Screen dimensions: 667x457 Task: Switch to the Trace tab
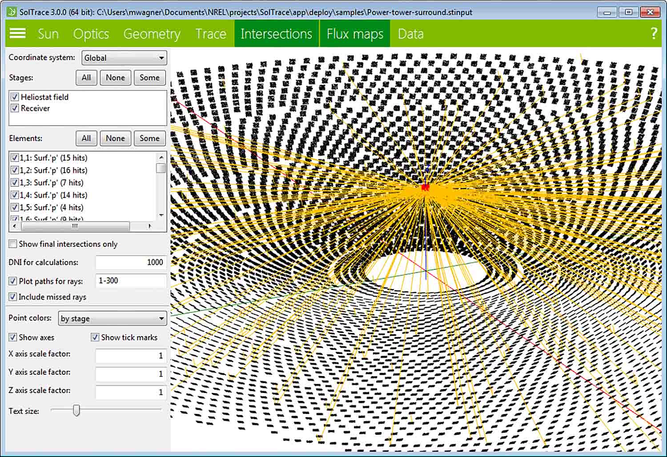tap(211, 33)
